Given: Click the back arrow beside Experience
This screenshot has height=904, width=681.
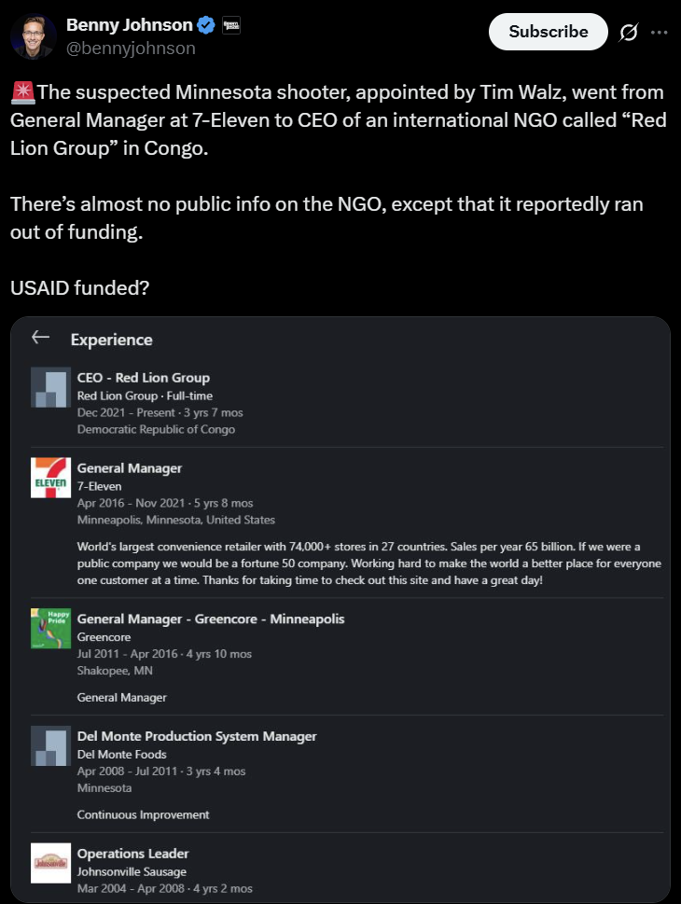Looking at the screenshot, I should [x=40, y=339].
